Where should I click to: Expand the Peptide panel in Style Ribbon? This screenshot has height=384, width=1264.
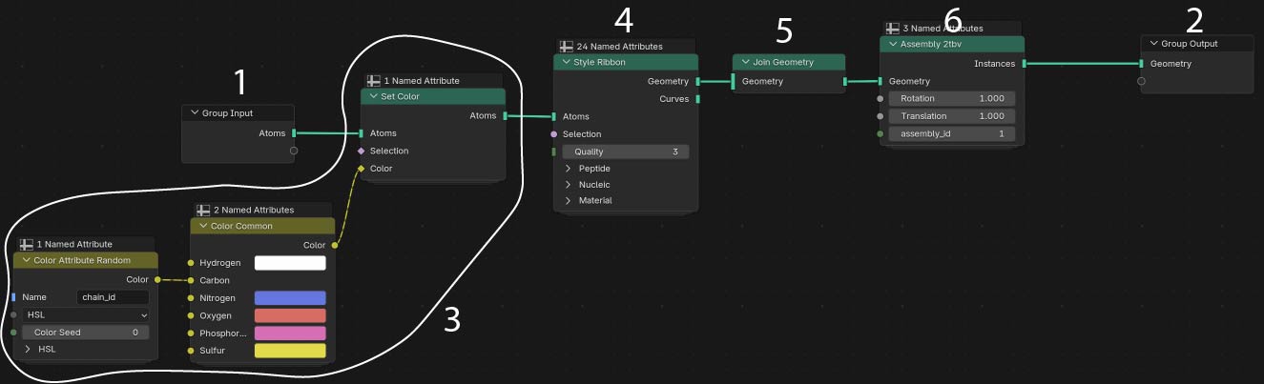pyautogui.click(x=569, y=169)
